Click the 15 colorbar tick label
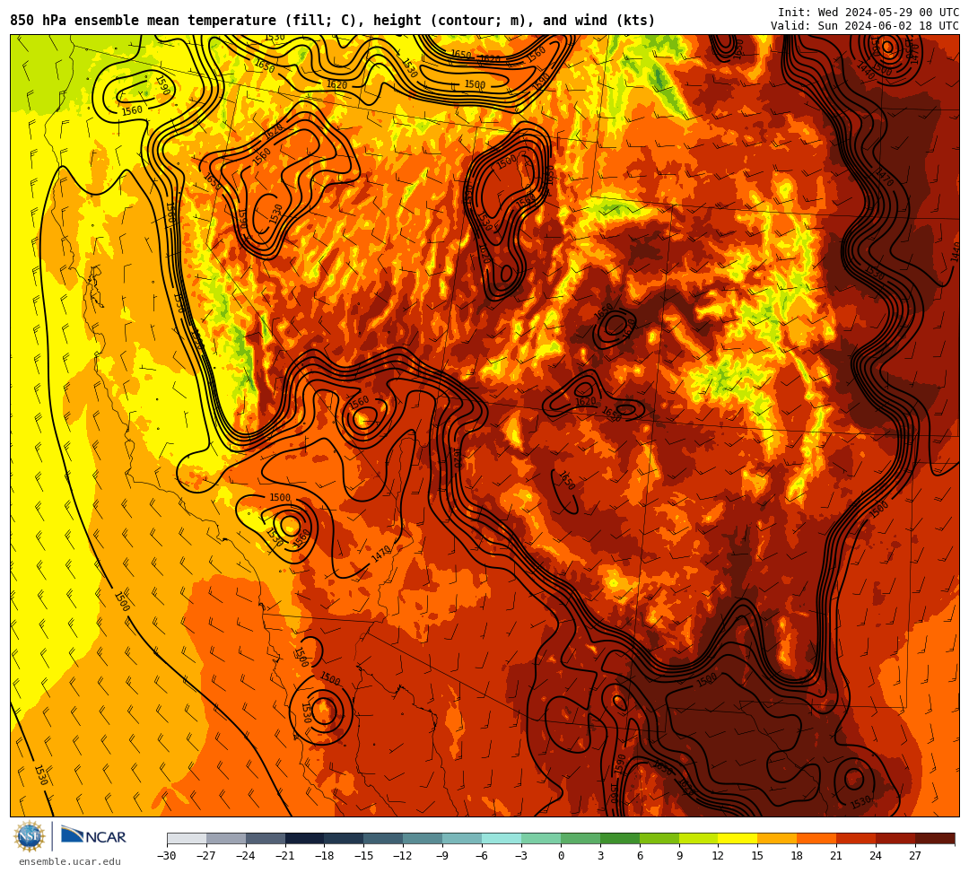This screenshot has width=969, height=873. pos(757,856)
